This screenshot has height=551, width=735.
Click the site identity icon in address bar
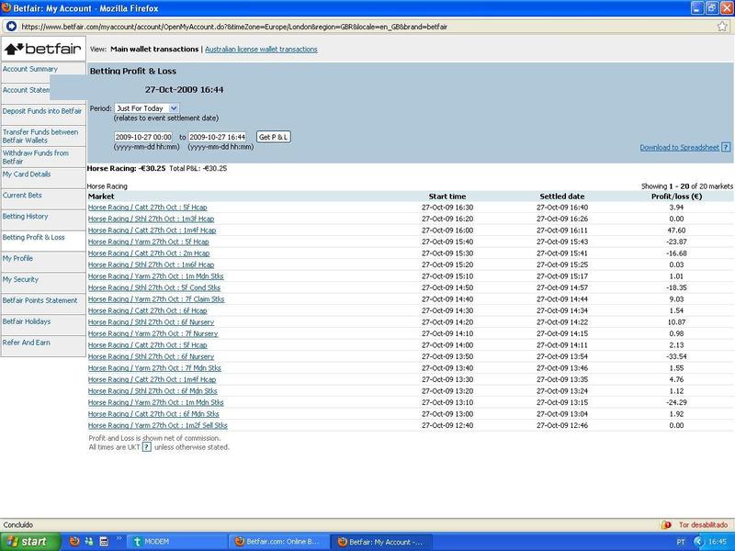point(11,27)
